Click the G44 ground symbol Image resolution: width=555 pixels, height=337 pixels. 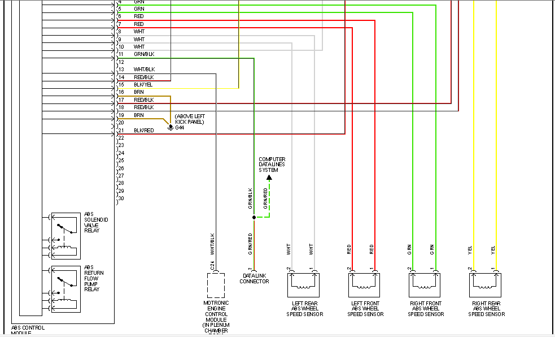coord(171,127)
